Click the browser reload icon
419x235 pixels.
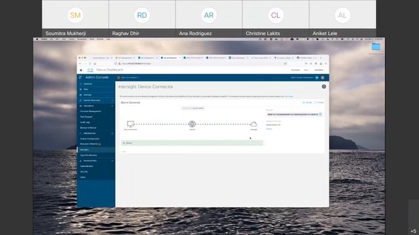[90, 64]
